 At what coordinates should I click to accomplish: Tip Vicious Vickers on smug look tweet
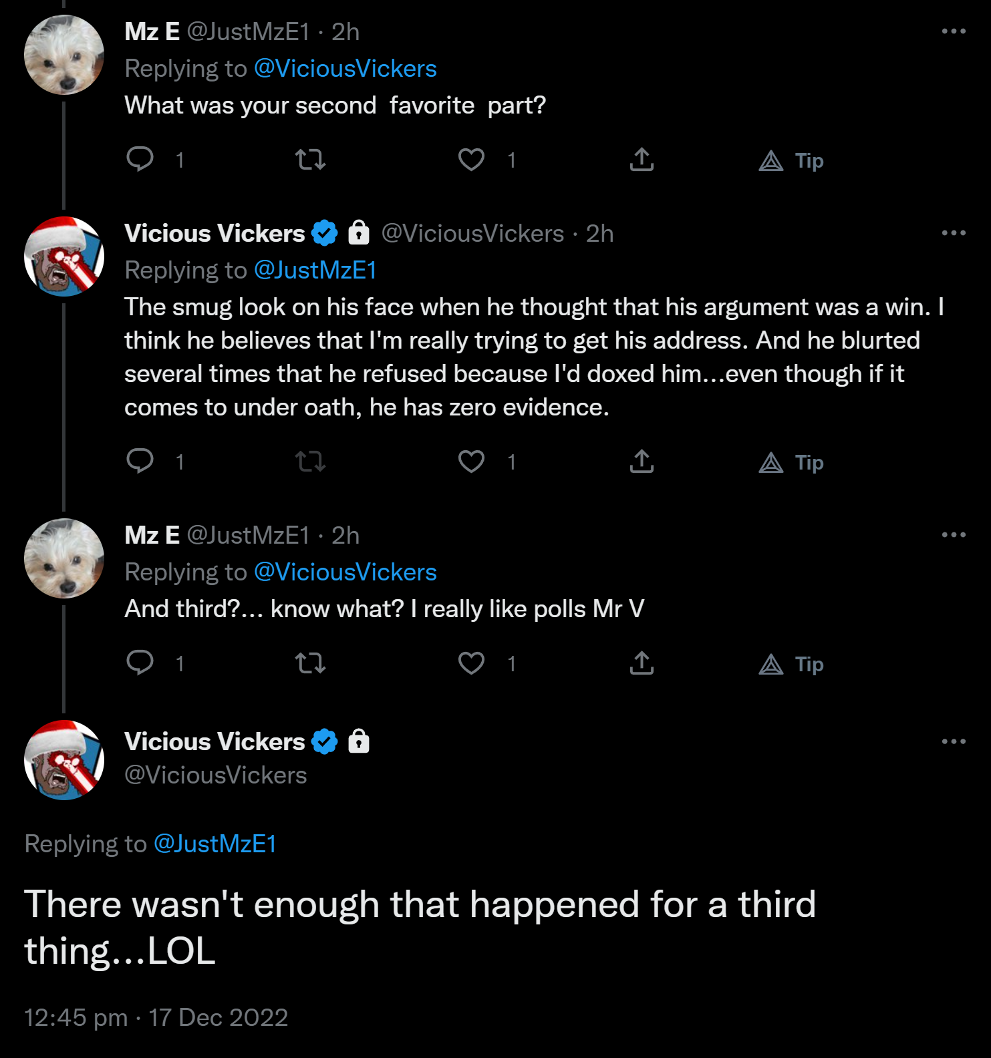pos(791,462)
